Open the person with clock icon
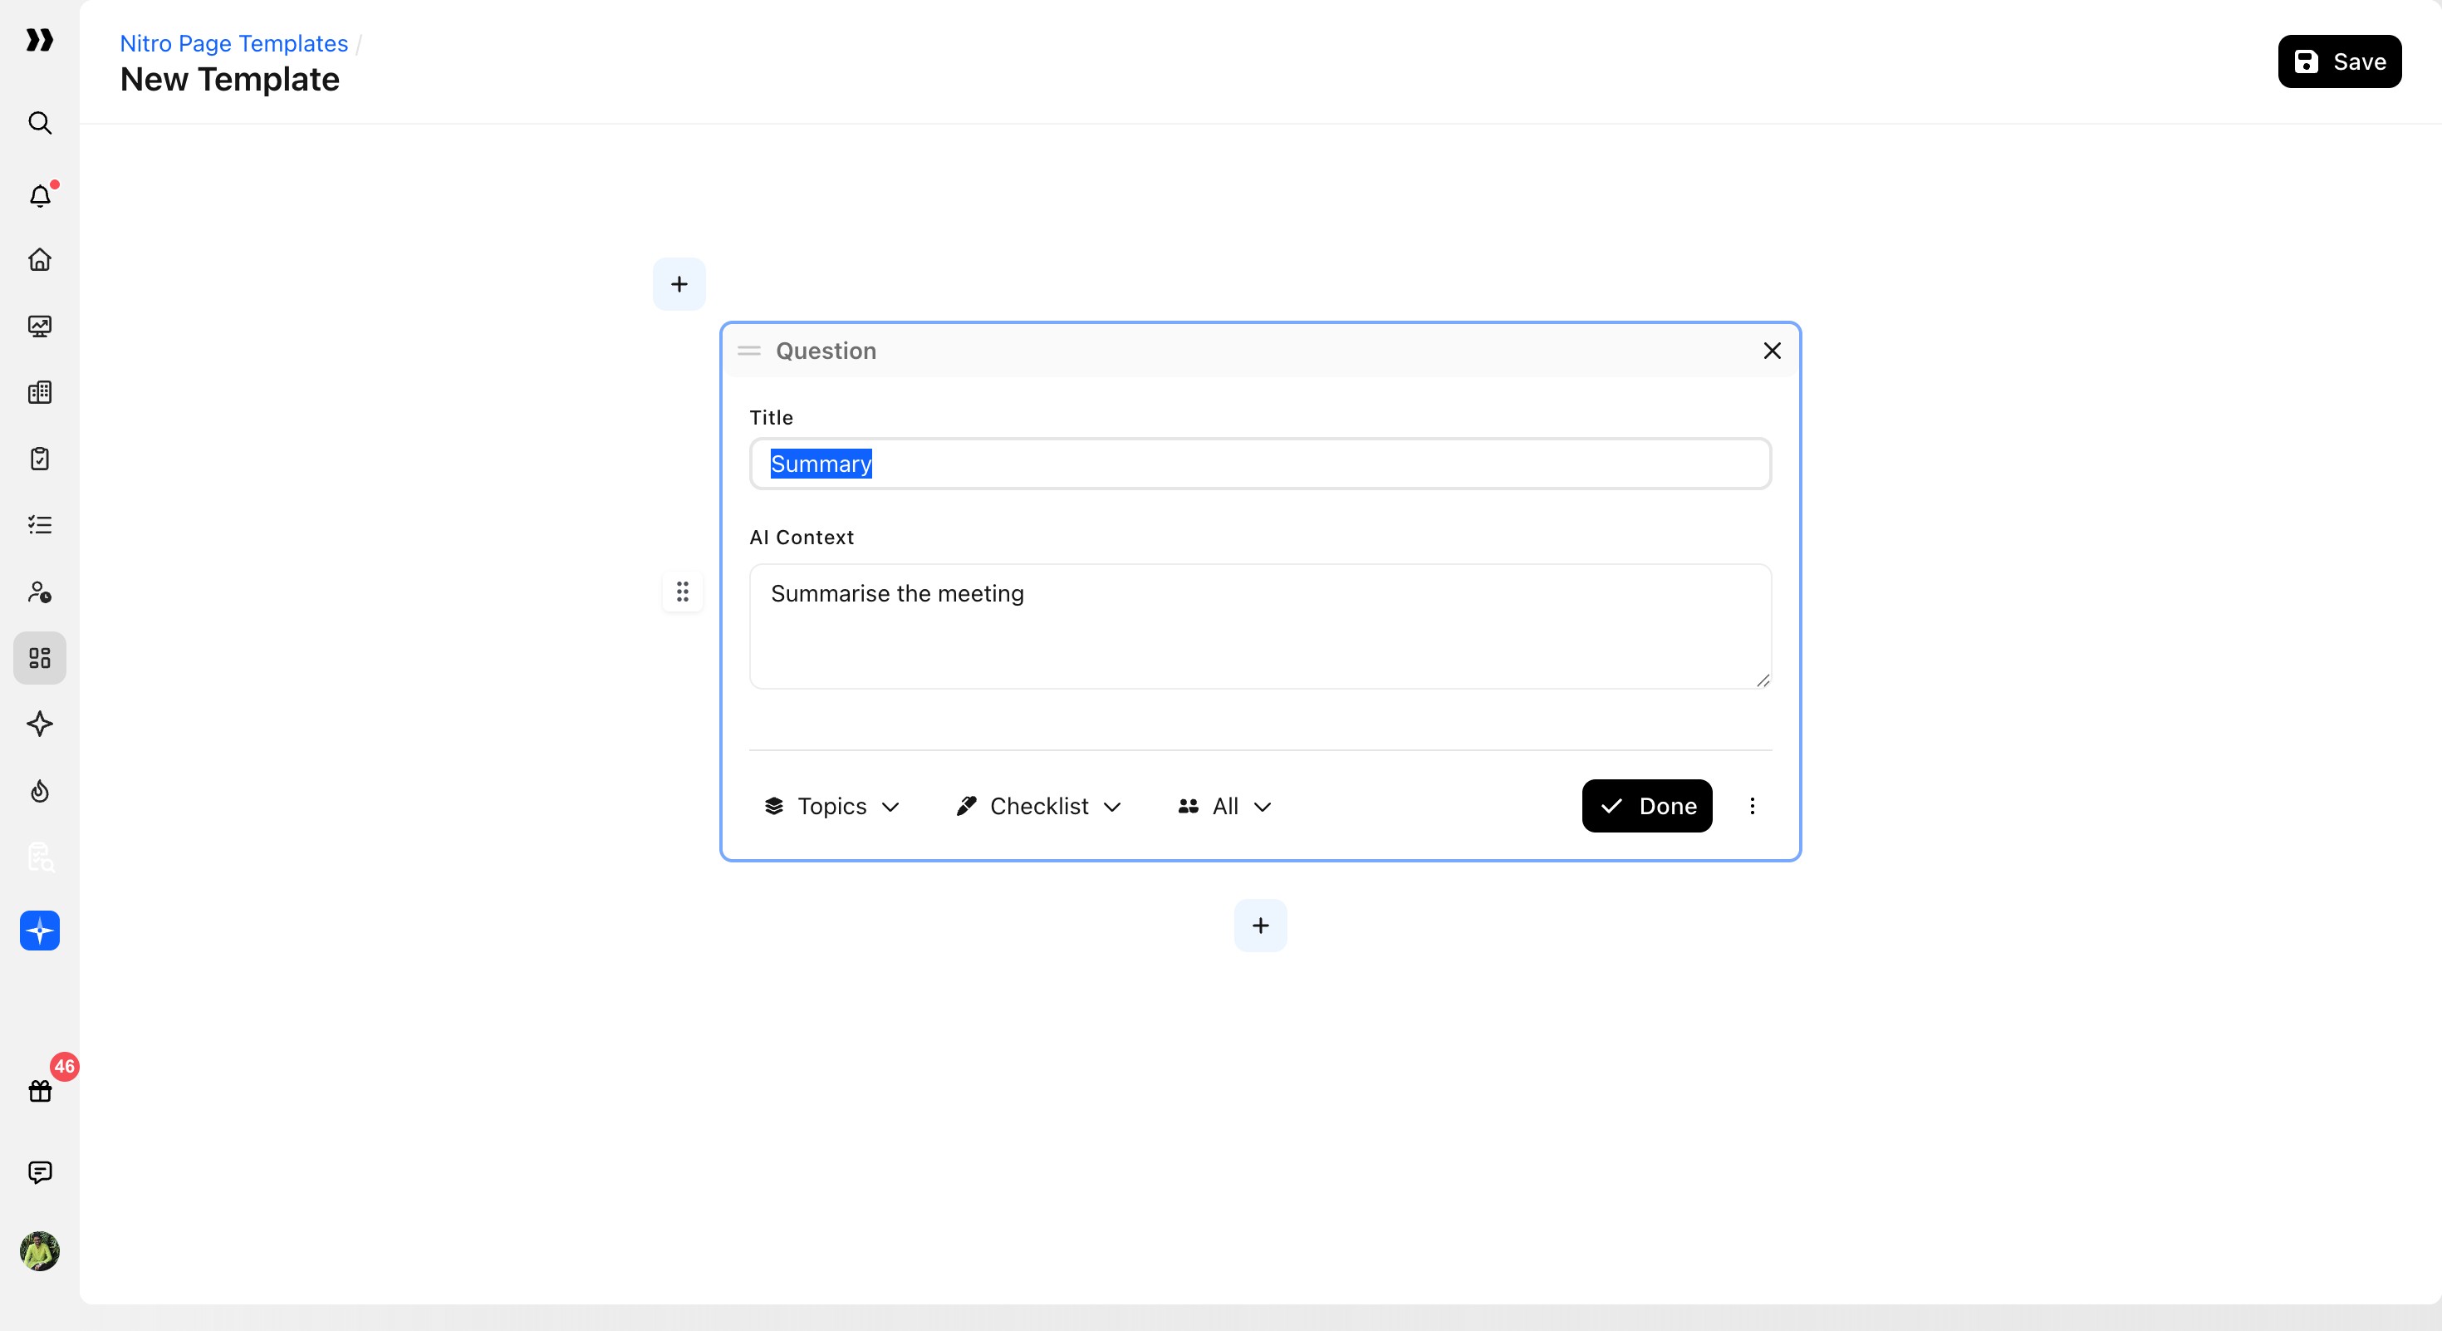 tap(39, 592)
